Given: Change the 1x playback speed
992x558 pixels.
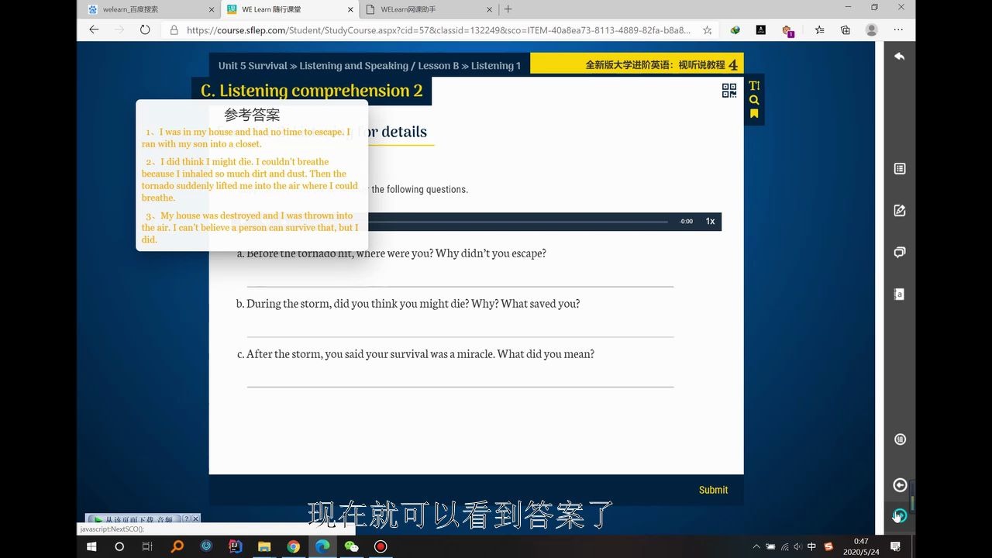Looking at the screenshot, I should (x=710, y=222).
